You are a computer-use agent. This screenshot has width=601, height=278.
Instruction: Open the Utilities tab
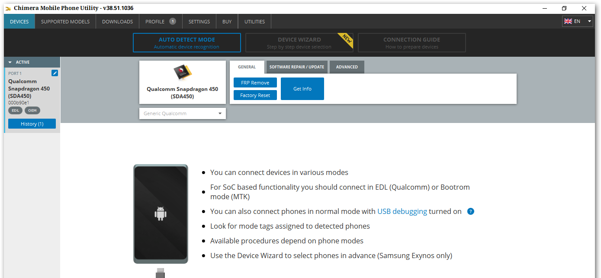[254, 21]
